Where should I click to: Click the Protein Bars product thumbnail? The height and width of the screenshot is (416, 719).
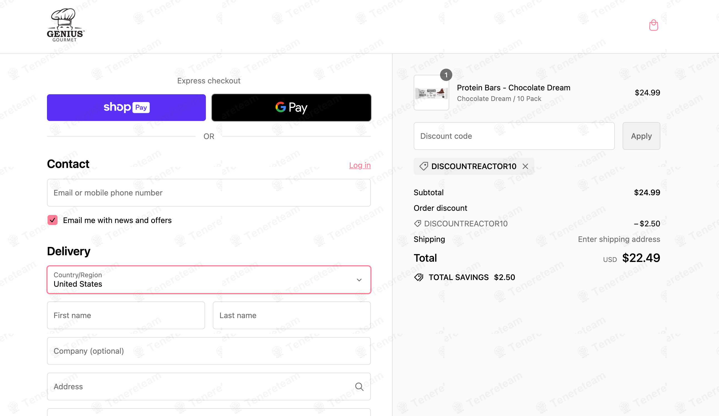click(x=431, y=93)
